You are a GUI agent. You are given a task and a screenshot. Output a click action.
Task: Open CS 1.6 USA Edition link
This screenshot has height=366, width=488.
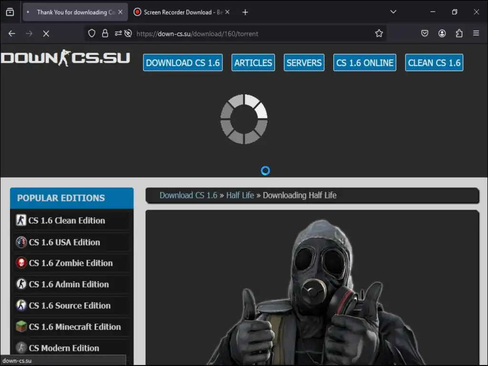tap(64, 242)
